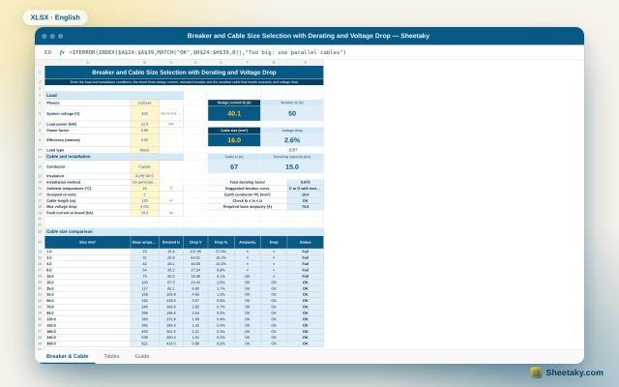Open the Breaker & Cable sheet tab
The width and height of the screenshot is (619, 387).
(67, 356)
